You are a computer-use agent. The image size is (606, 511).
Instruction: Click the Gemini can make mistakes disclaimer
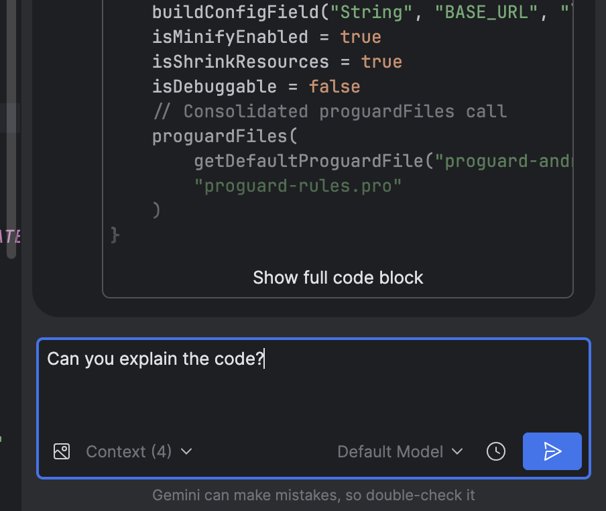pyautogui.click(x=313, y=496)
